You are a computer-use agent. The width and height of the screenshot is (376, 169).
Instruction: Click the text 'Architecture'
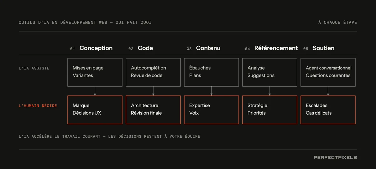pyautogui.click(x=144, y=105)
